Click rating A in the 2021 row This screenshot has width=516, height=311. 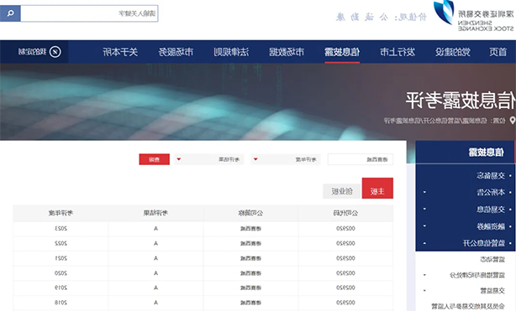click(155, 258)
